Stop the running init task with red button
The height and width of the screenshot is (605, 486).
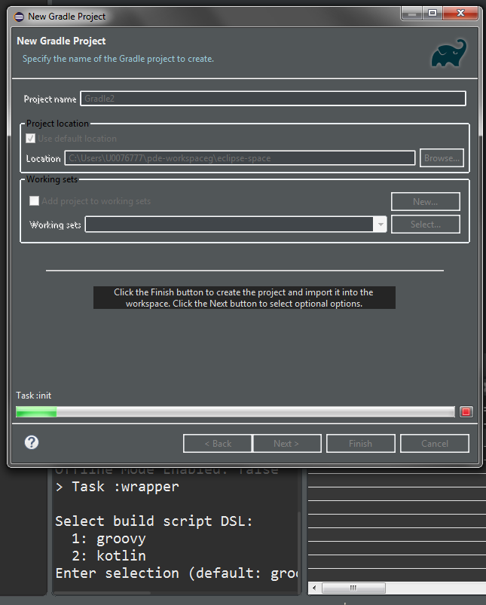tap(466, 411)
